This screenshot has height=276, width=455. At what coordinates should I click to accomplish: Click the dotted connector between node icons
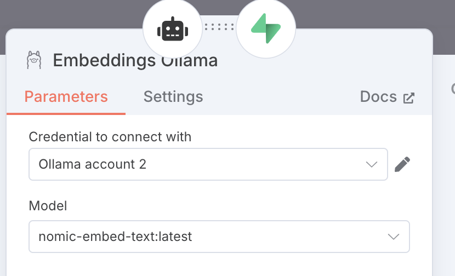tap(219, 27)
